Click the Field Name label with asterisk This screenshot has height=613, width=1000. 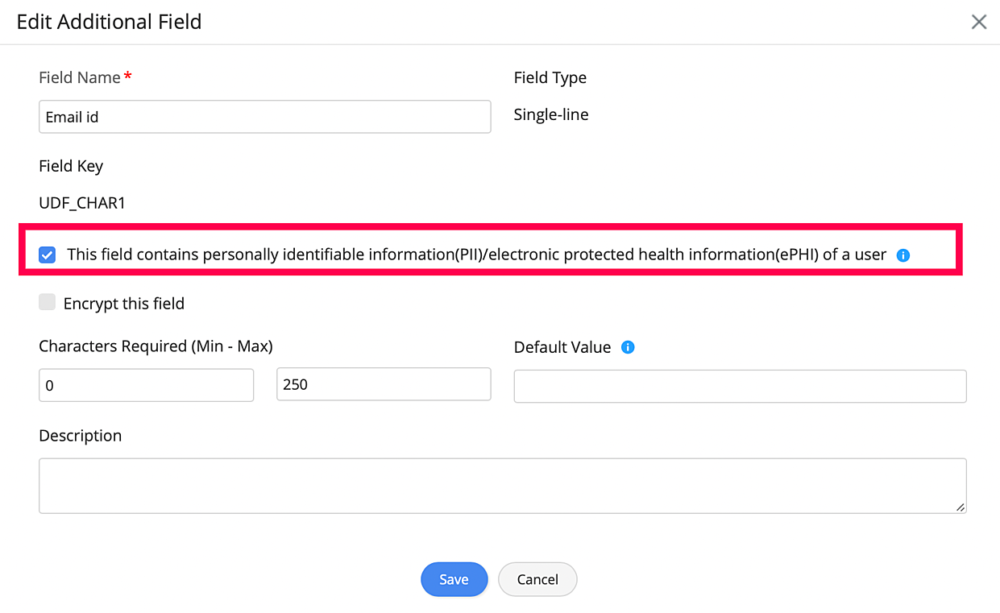pyautogui.click(x=85, y=77)
